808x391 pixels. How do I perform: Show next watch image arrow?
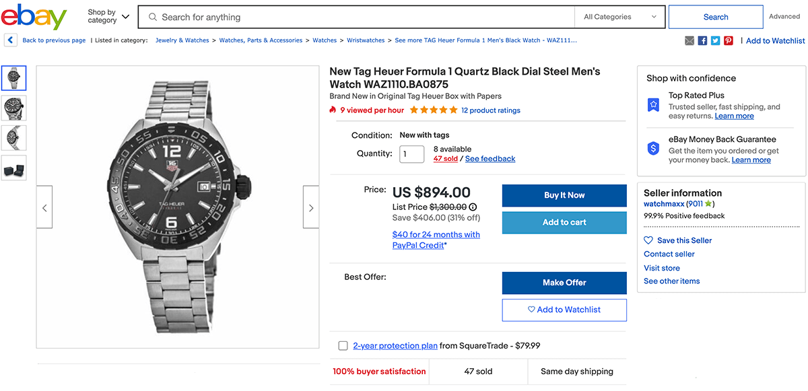tap(311, 208)
